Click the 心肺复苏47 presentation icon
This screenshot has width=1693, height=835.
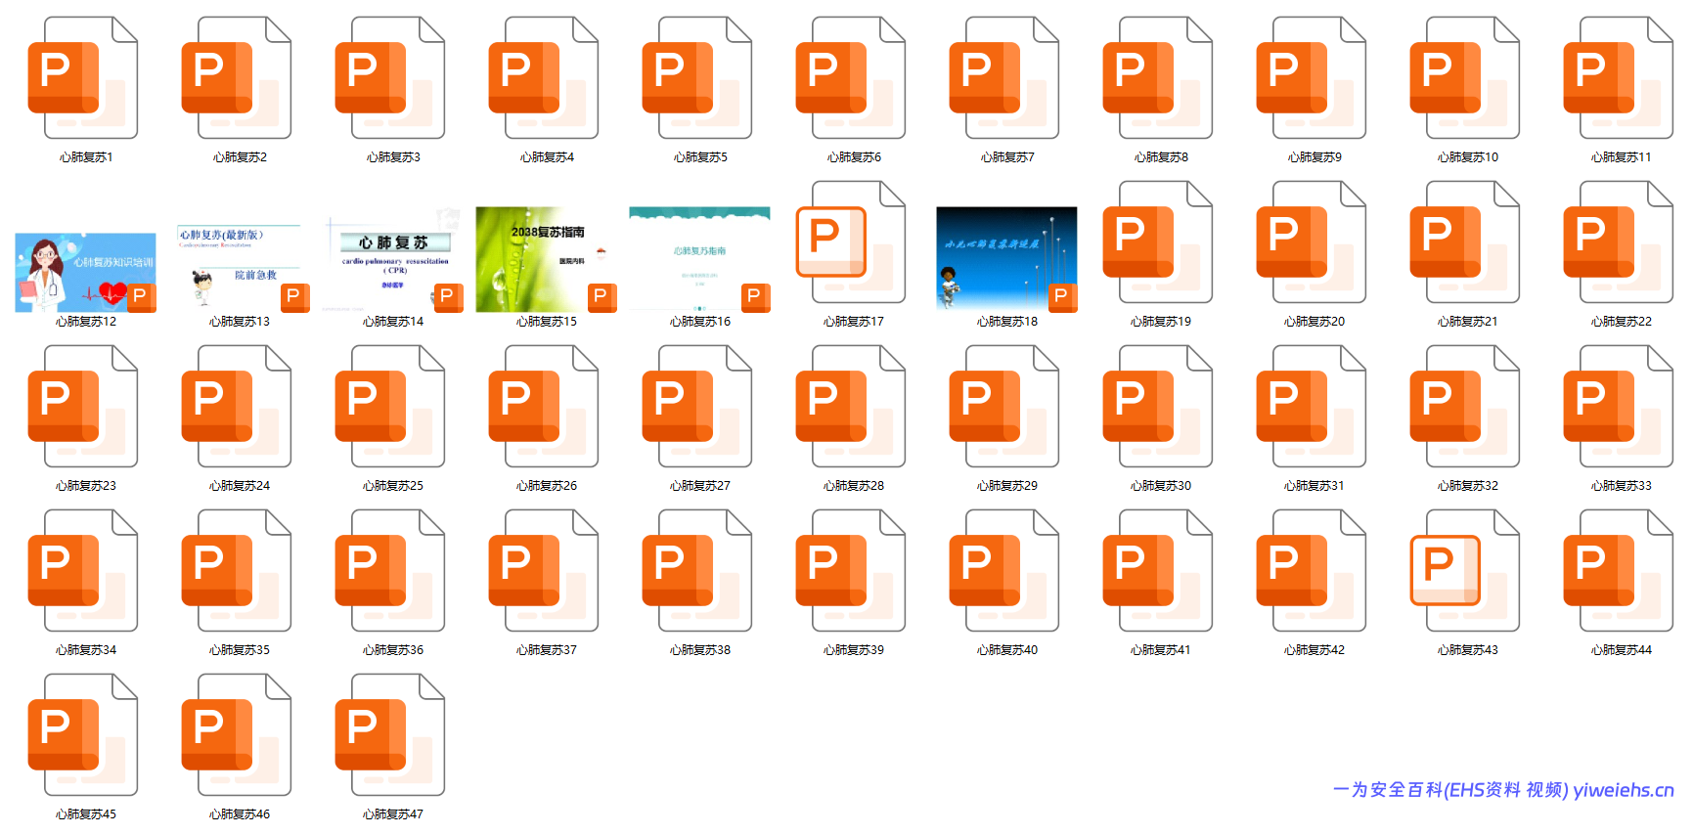click(391, 735)
